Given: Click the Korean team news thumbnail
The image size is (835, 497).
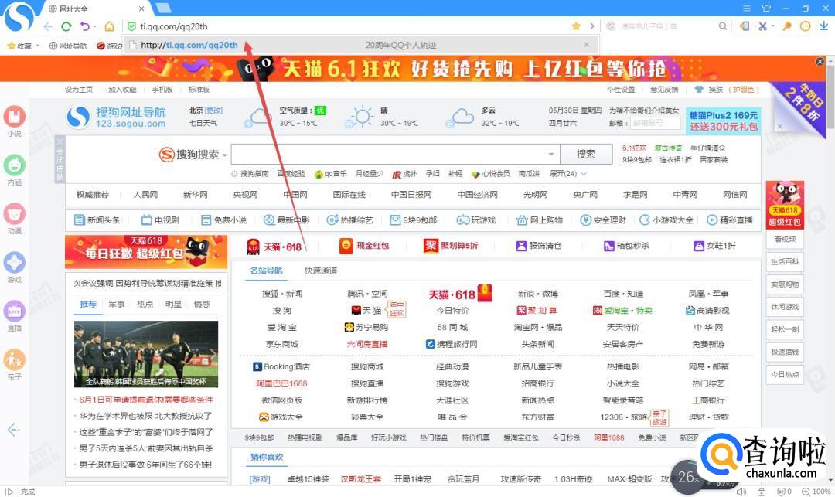Looking at the screenshot, I should coord(146,354).
